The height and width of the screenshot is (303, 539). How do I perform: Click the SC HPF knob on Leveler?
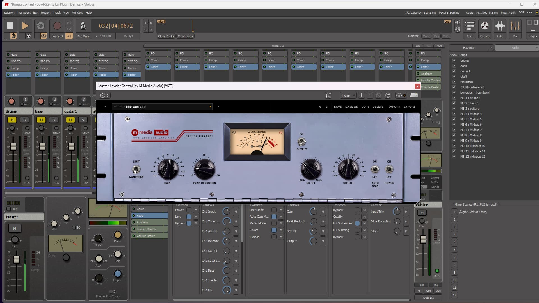pyautogui.click(x=311, y=169)
